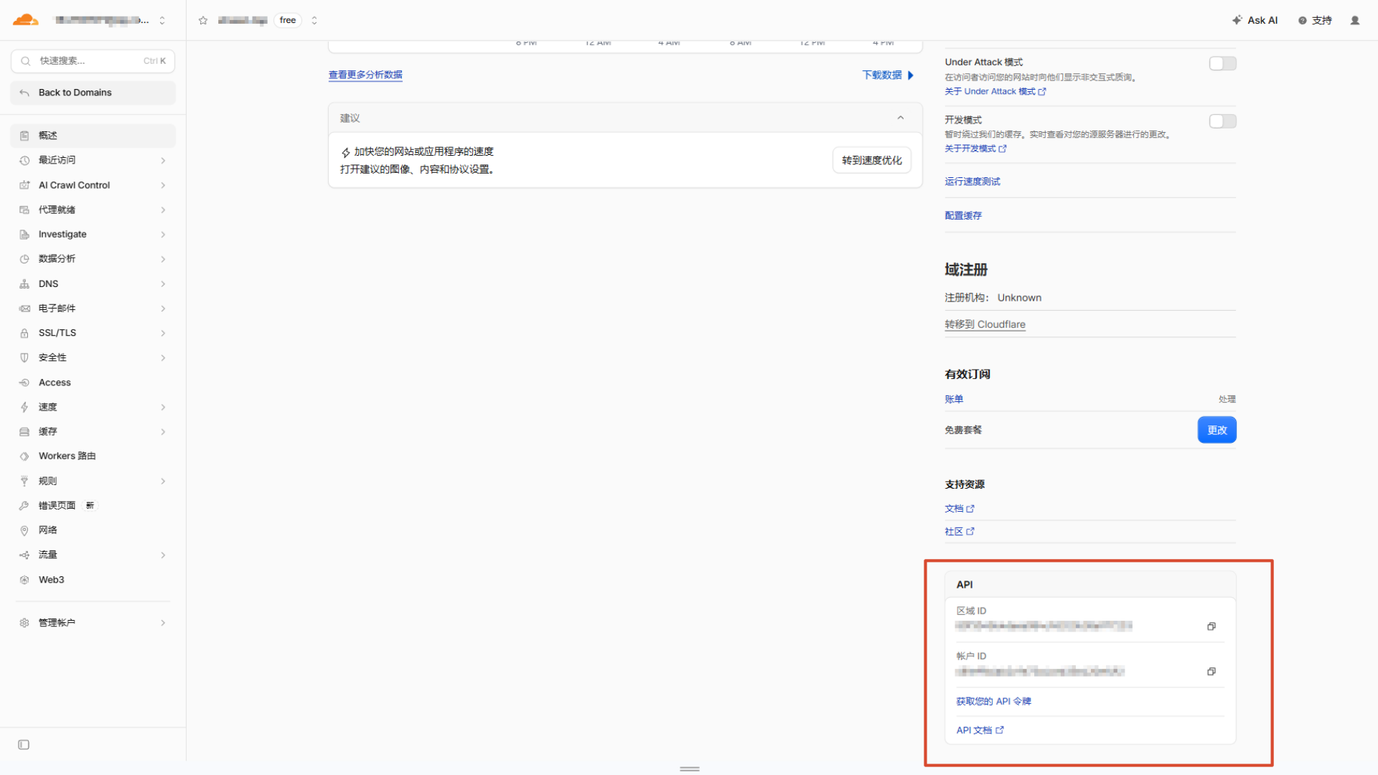Open Ask AI assistant
This screenshot has width=1378, height=775.
tap(1255, 20)
